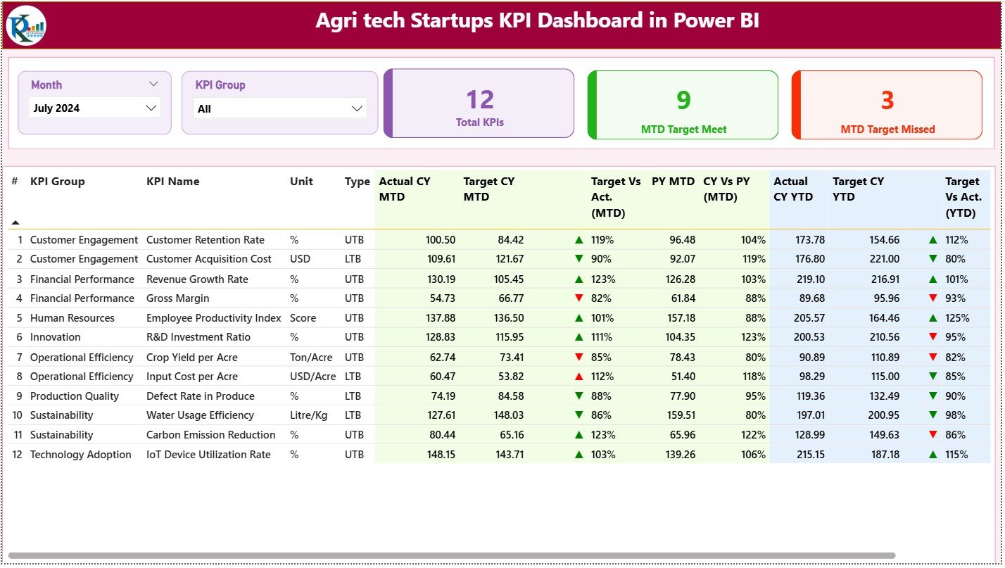Image resolution: width=1005 pixels, height=568 pixels.
Task: Click red down arrow for Crop Yield per Acre MTD
Action: coord(579,358)
